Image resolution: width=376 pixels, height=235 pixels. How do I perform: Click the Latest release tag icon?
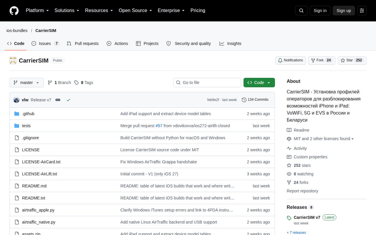(x=289, y=218)
